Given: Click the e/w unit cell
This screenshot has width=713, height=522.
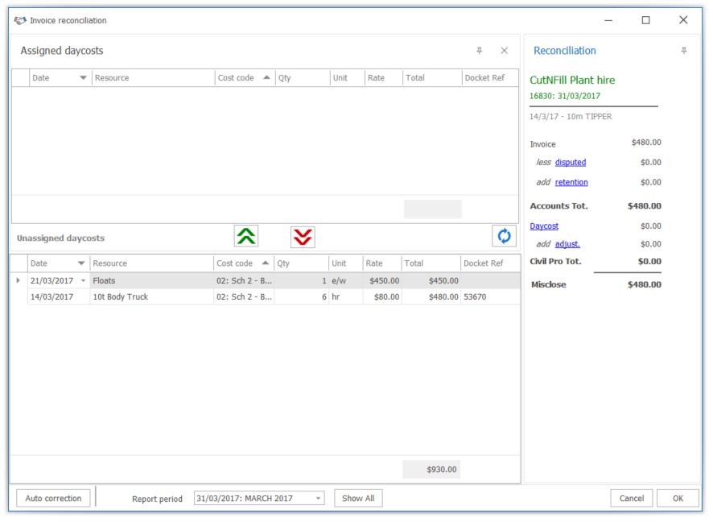Looking at the screenshot, I should coord(346,281).
